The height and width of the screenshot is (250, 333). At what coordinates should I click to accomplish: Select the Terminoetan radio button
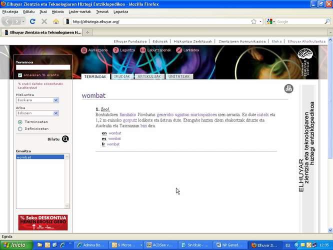tap(20, 122)
